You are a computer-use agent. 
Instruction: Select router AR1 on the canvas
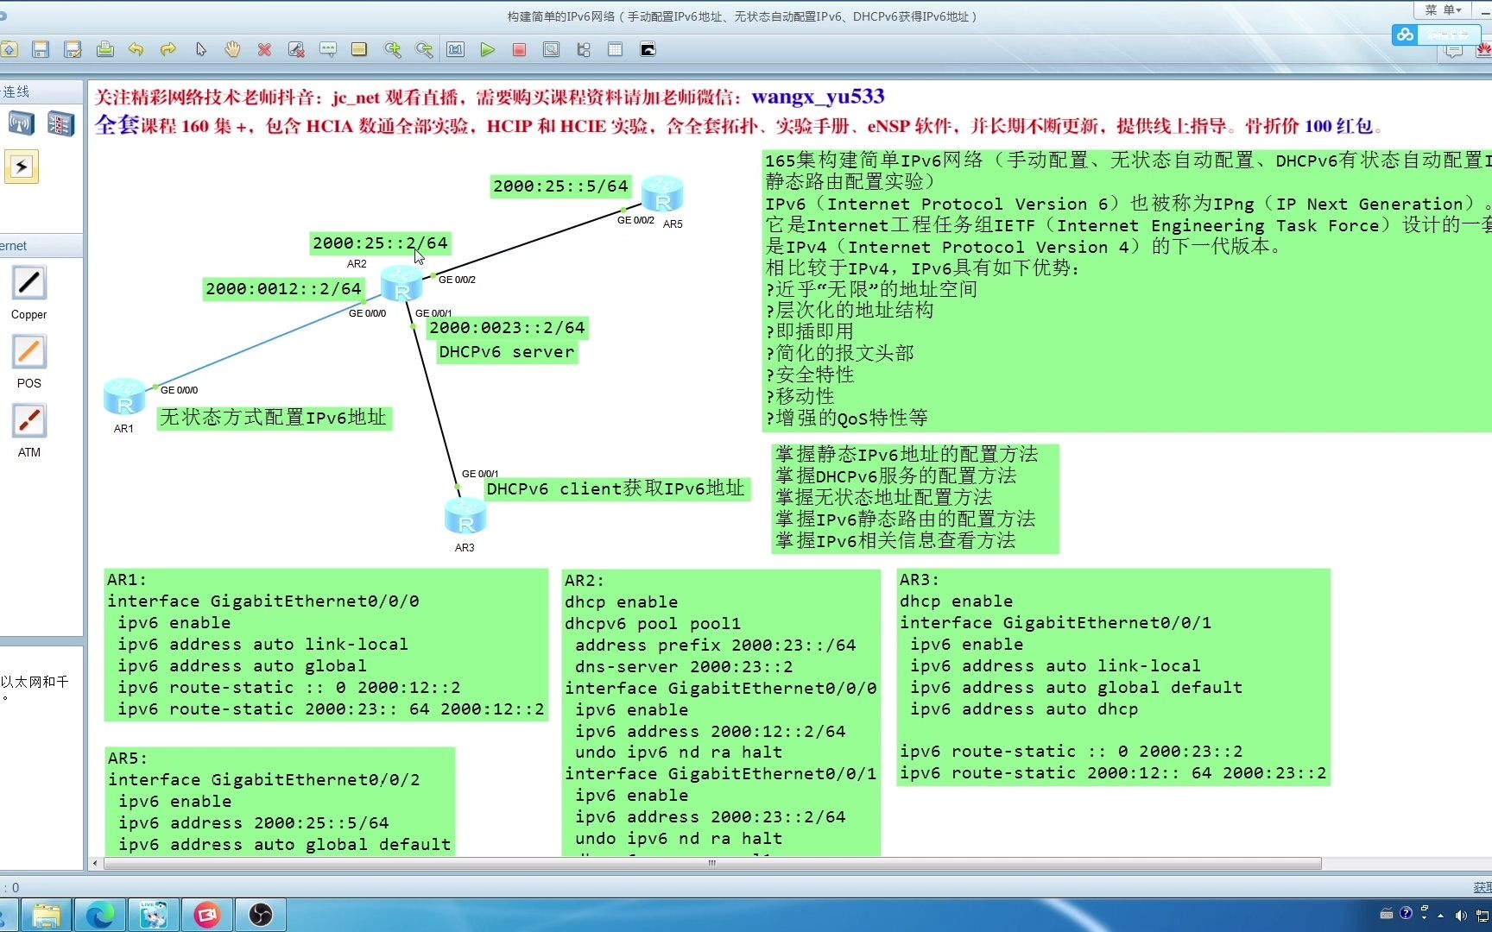click(x=125, y=397)
